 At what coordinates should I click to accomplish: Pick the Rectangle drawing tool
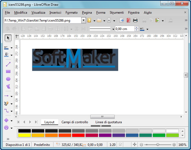[8, 72]
